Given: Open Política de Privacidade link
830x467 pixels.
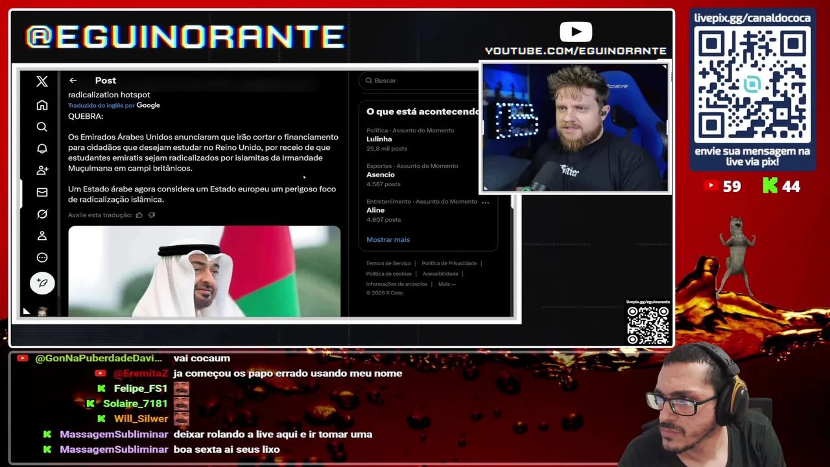Looking at the screenshot, I should [x=449, y=263].
